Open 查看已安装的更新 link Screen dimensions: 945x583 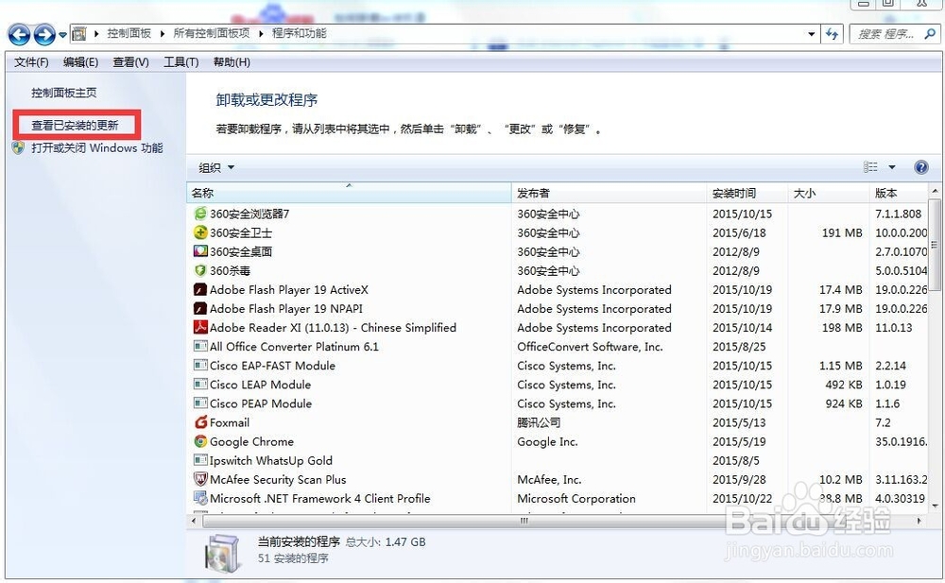(76, 124)
